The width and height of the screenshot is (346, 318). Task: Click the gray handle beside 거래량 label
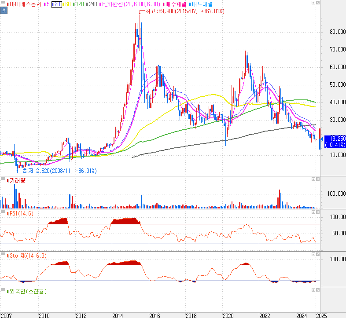click(x=3, y=179)
